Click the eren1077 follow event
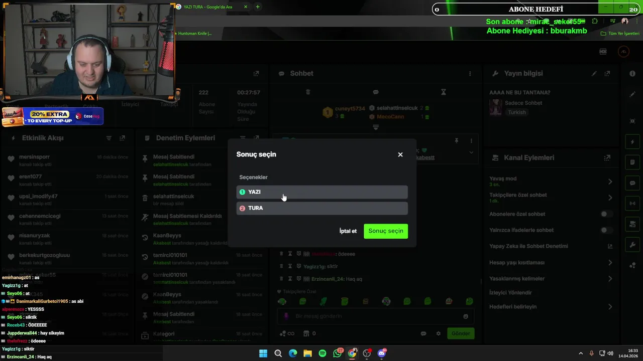This screenshot has width=643, height=361. coord(67,180)
